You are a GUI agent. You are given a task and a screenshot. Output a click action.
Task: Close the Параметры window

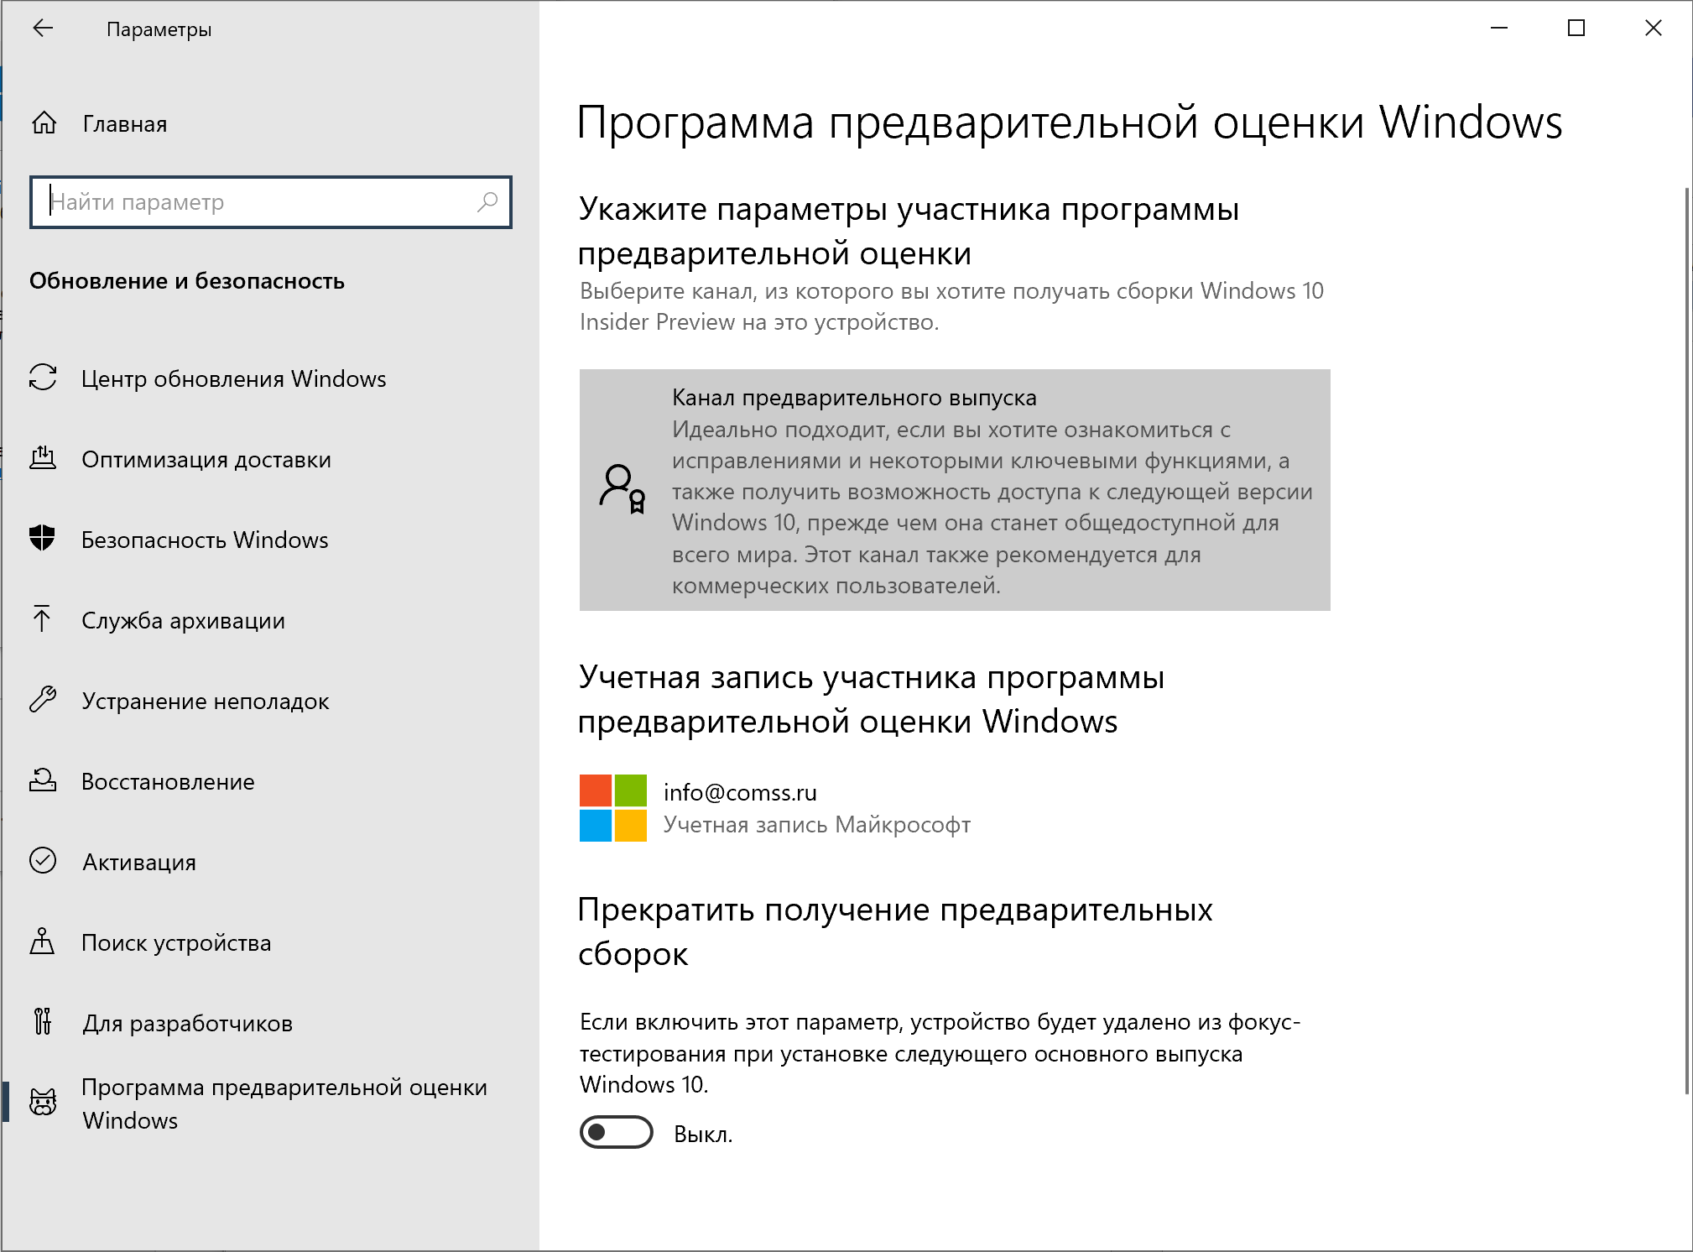pyautogui.click(x=1654, y=29)
